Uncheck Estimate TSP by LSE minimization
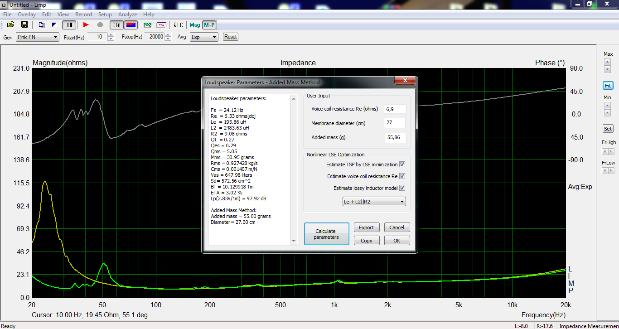The width and height of the screenshot is (619, 329). pos(402,164)
